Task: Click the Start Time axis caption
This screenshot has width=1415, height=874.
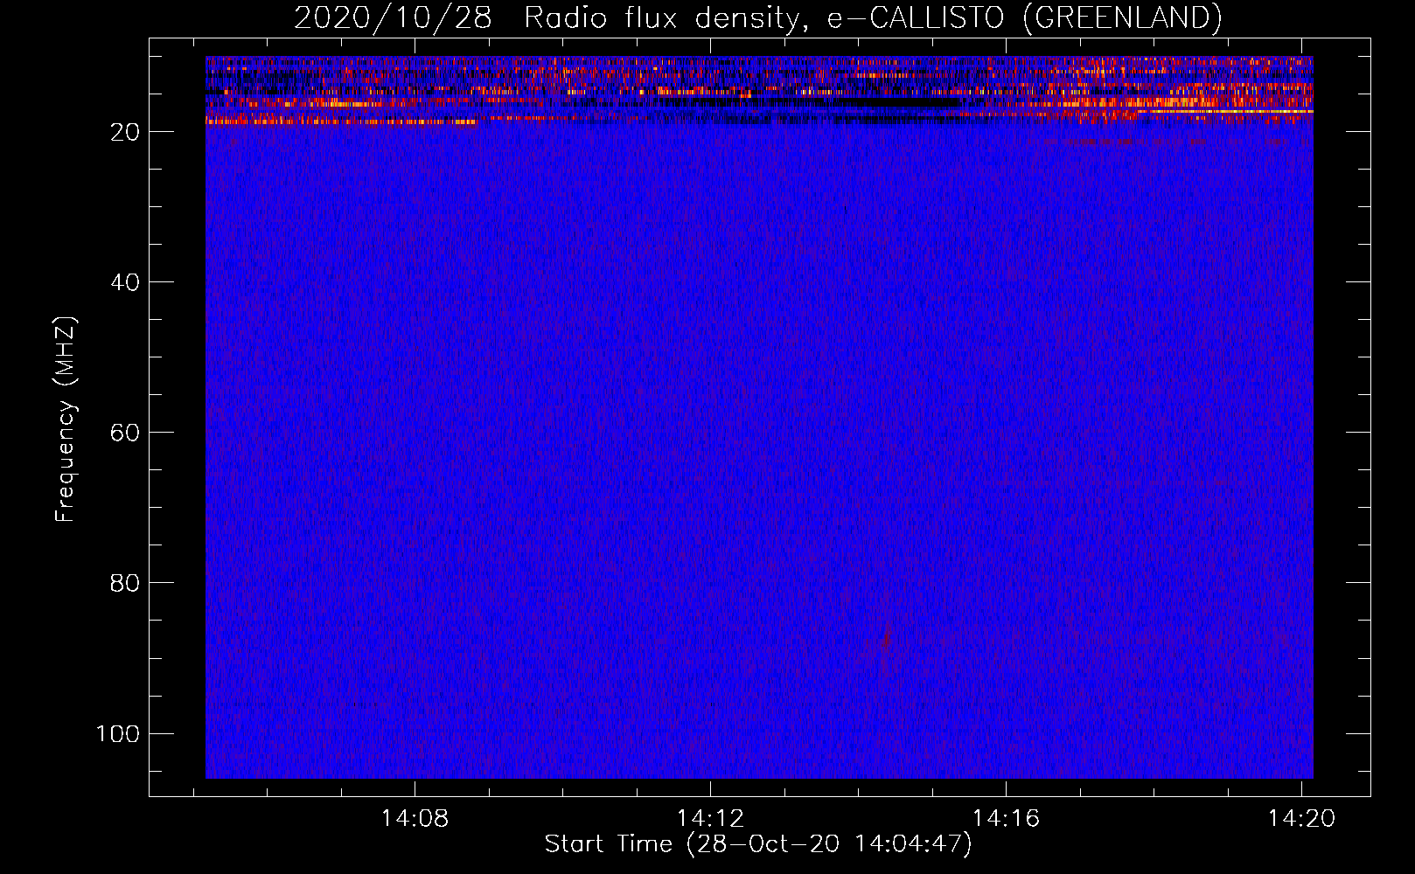Action: [758, 844]
